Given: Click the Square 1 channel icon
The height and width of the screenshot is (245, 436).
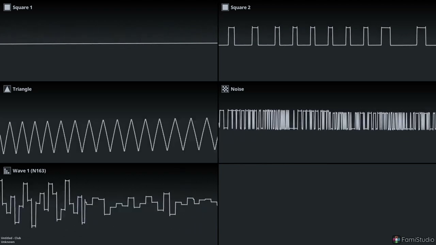Looking at the screenshot, I should (7, 7).
